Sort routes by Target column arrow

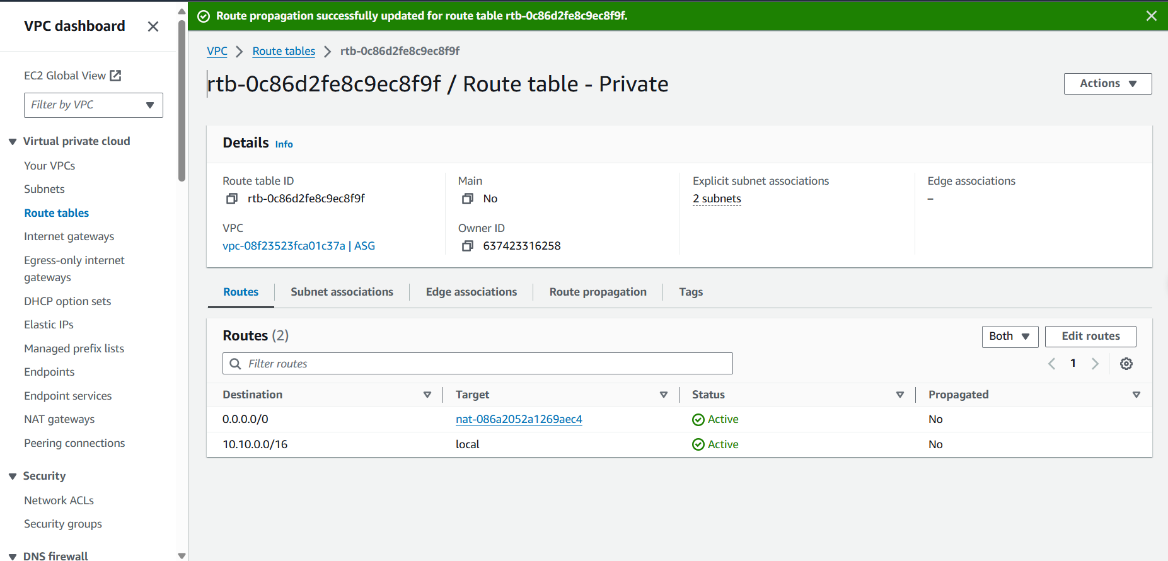click(664, 395)
